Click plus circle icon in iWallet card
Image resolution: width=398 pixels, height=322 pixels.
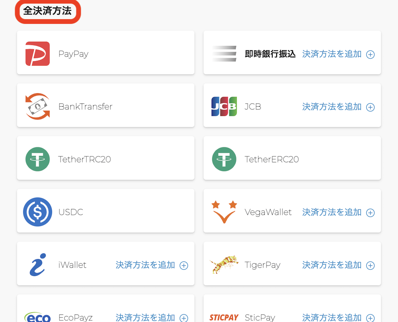(x=184, y=265)
